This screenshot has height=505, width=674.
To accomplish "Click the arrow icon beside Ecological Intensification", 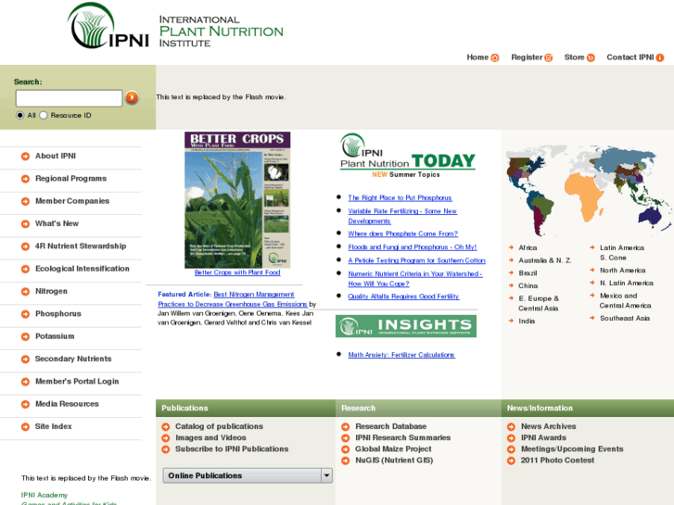I will (25, 269).
